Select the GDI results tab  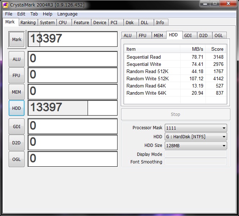(188, 35)
